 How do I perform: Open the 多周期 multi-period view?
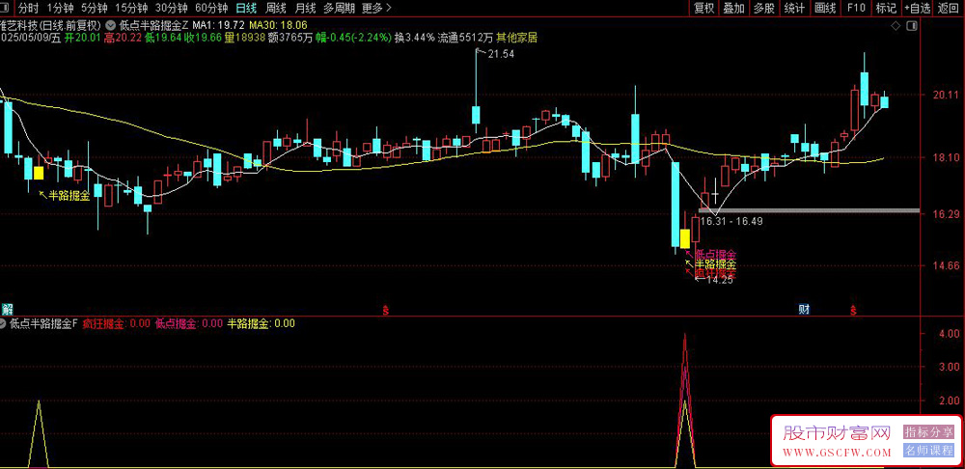tap(339, 8)
